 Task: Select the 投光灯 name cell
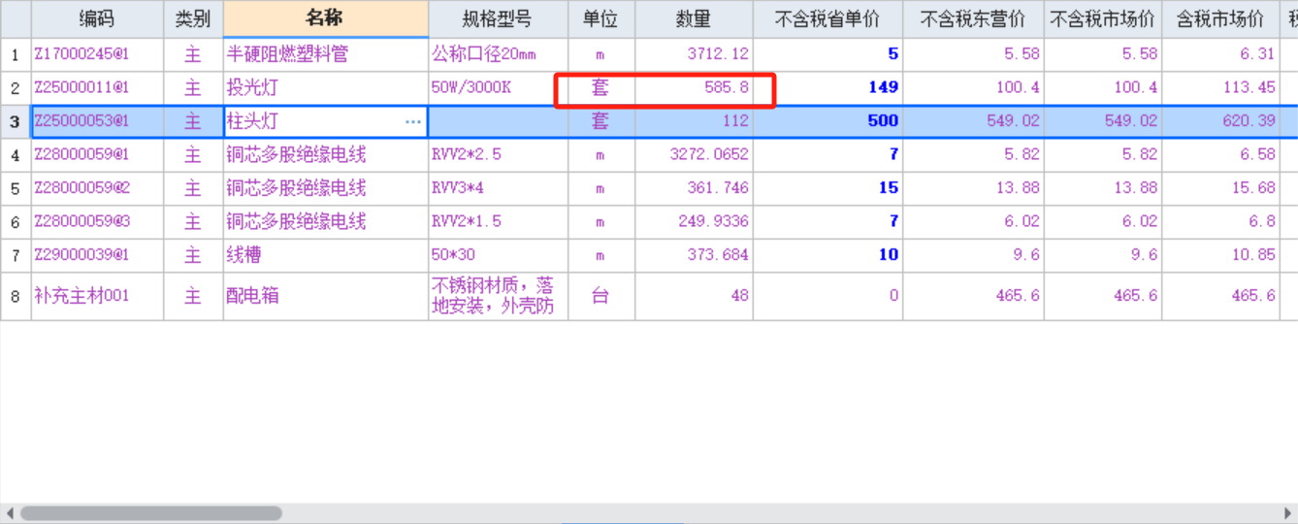[325, 88]
